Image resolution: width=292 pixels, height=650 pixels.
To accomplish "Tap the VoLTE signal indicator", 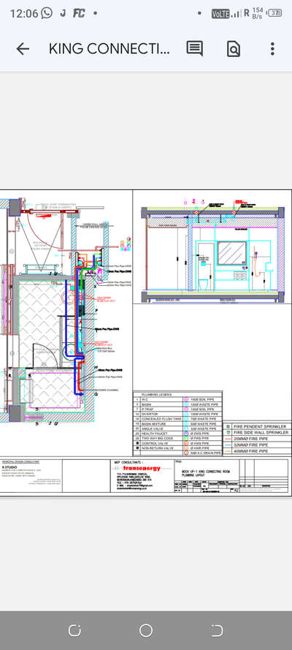I will (x=220, y=14).
